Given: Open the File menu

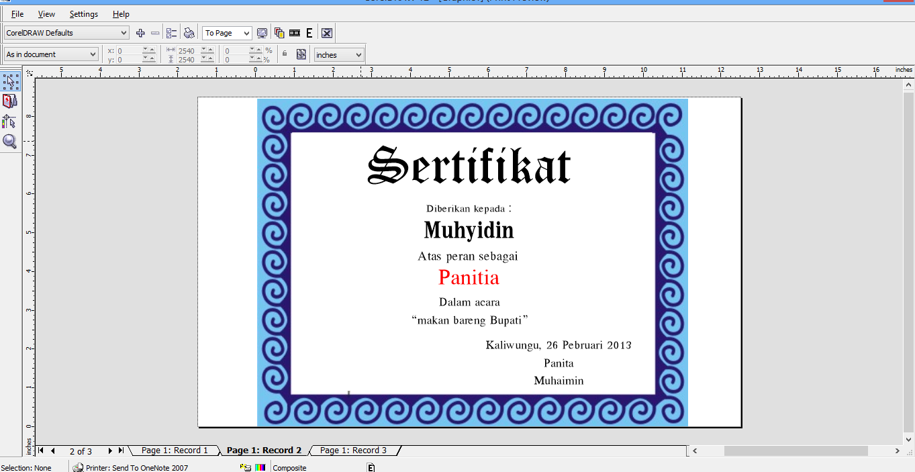Looking at the screenshot, I should point(17,14).
